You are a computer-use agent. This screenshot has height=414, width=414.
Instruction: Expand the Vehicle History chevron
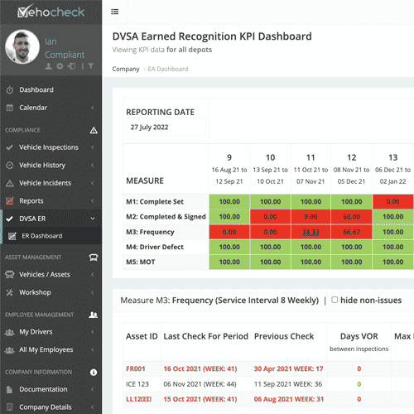coord(93,165)
